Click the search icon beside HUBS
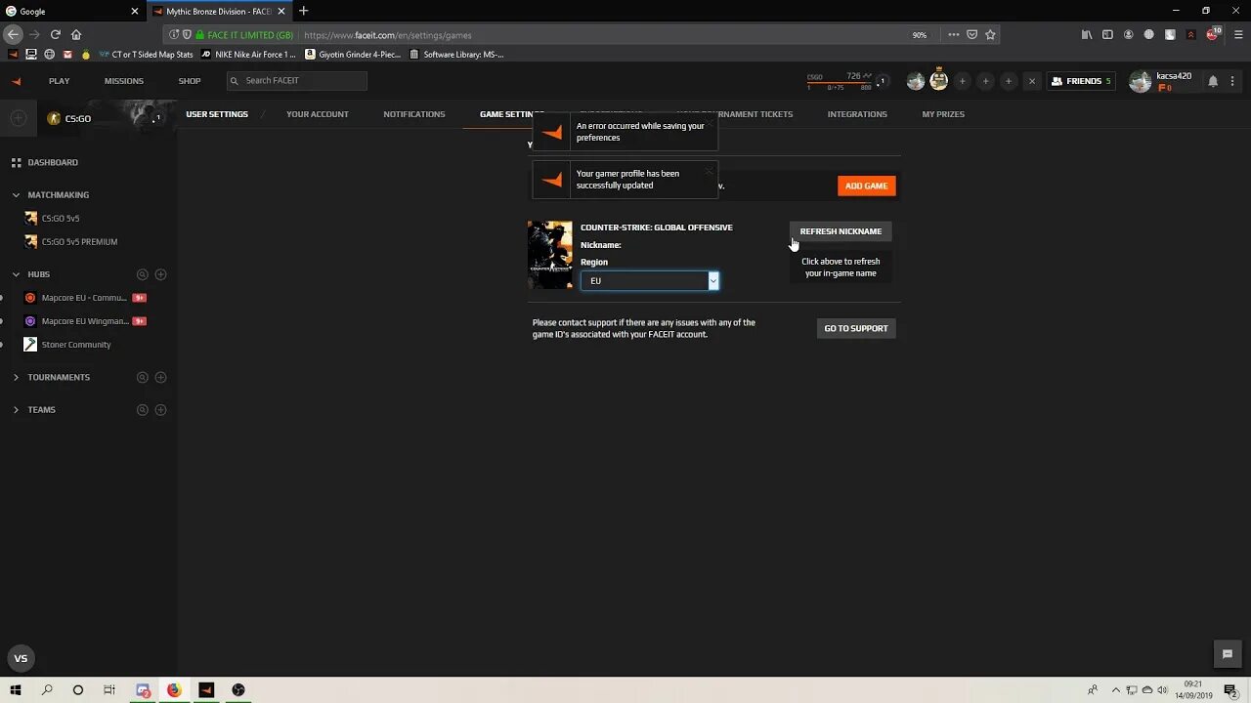This screenshot has height=703, width=1251. [143, 274]
